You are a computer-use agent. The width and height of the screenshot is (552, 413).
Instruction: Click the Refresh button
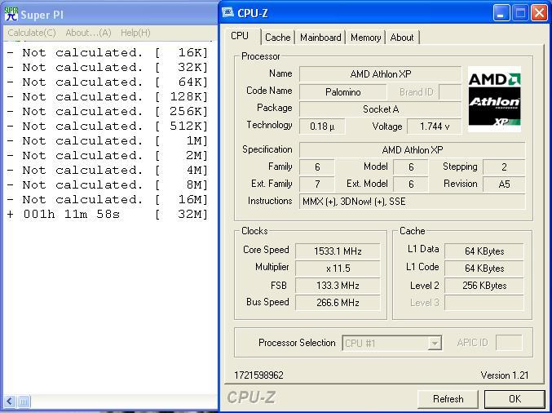click(x=448, y=399)
